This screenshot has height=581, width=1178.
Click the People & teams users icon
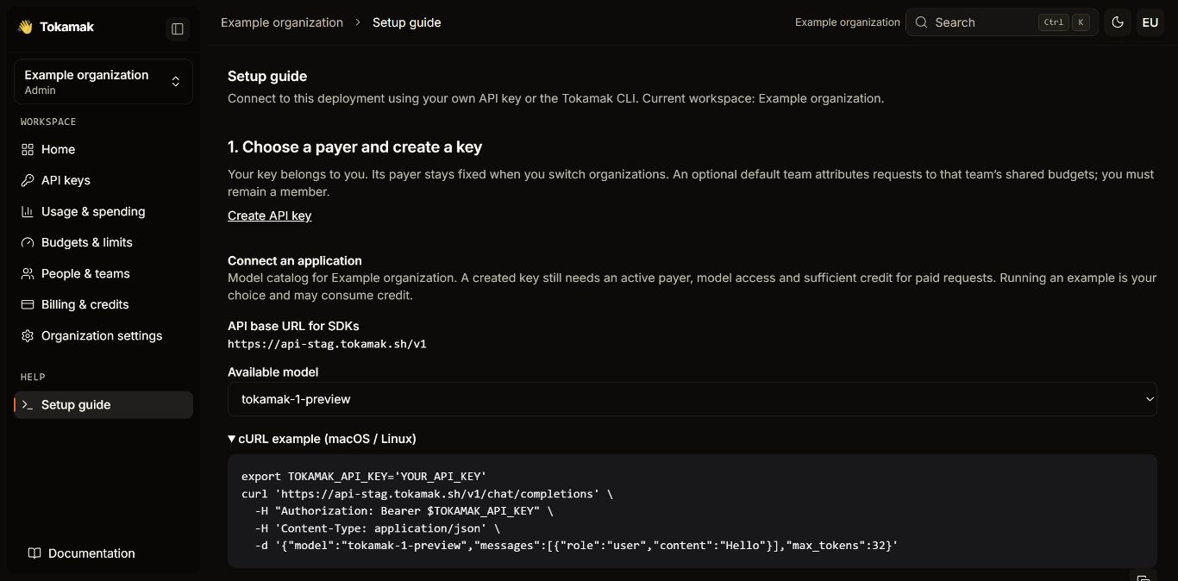(x=28, y=273)
